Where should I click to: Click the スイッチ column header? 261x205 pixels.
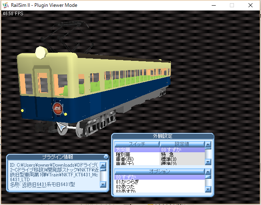click(137, 144)
